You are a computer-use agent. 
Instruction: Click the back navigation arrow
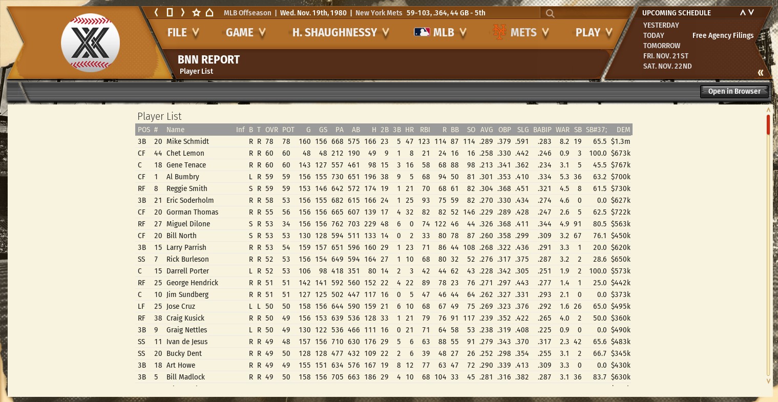(157, 12)
